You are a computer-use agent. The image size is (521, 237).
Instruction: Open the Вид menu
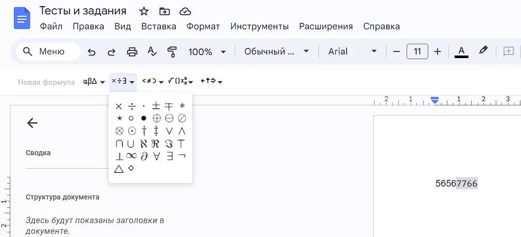pyautogui.click(x=123, y=27)
